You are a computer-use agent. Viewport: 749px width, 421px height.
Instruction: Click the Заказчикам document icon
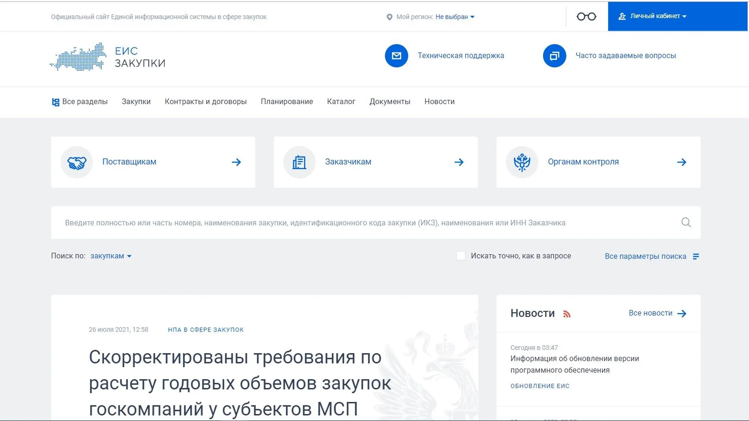[299, 162]
